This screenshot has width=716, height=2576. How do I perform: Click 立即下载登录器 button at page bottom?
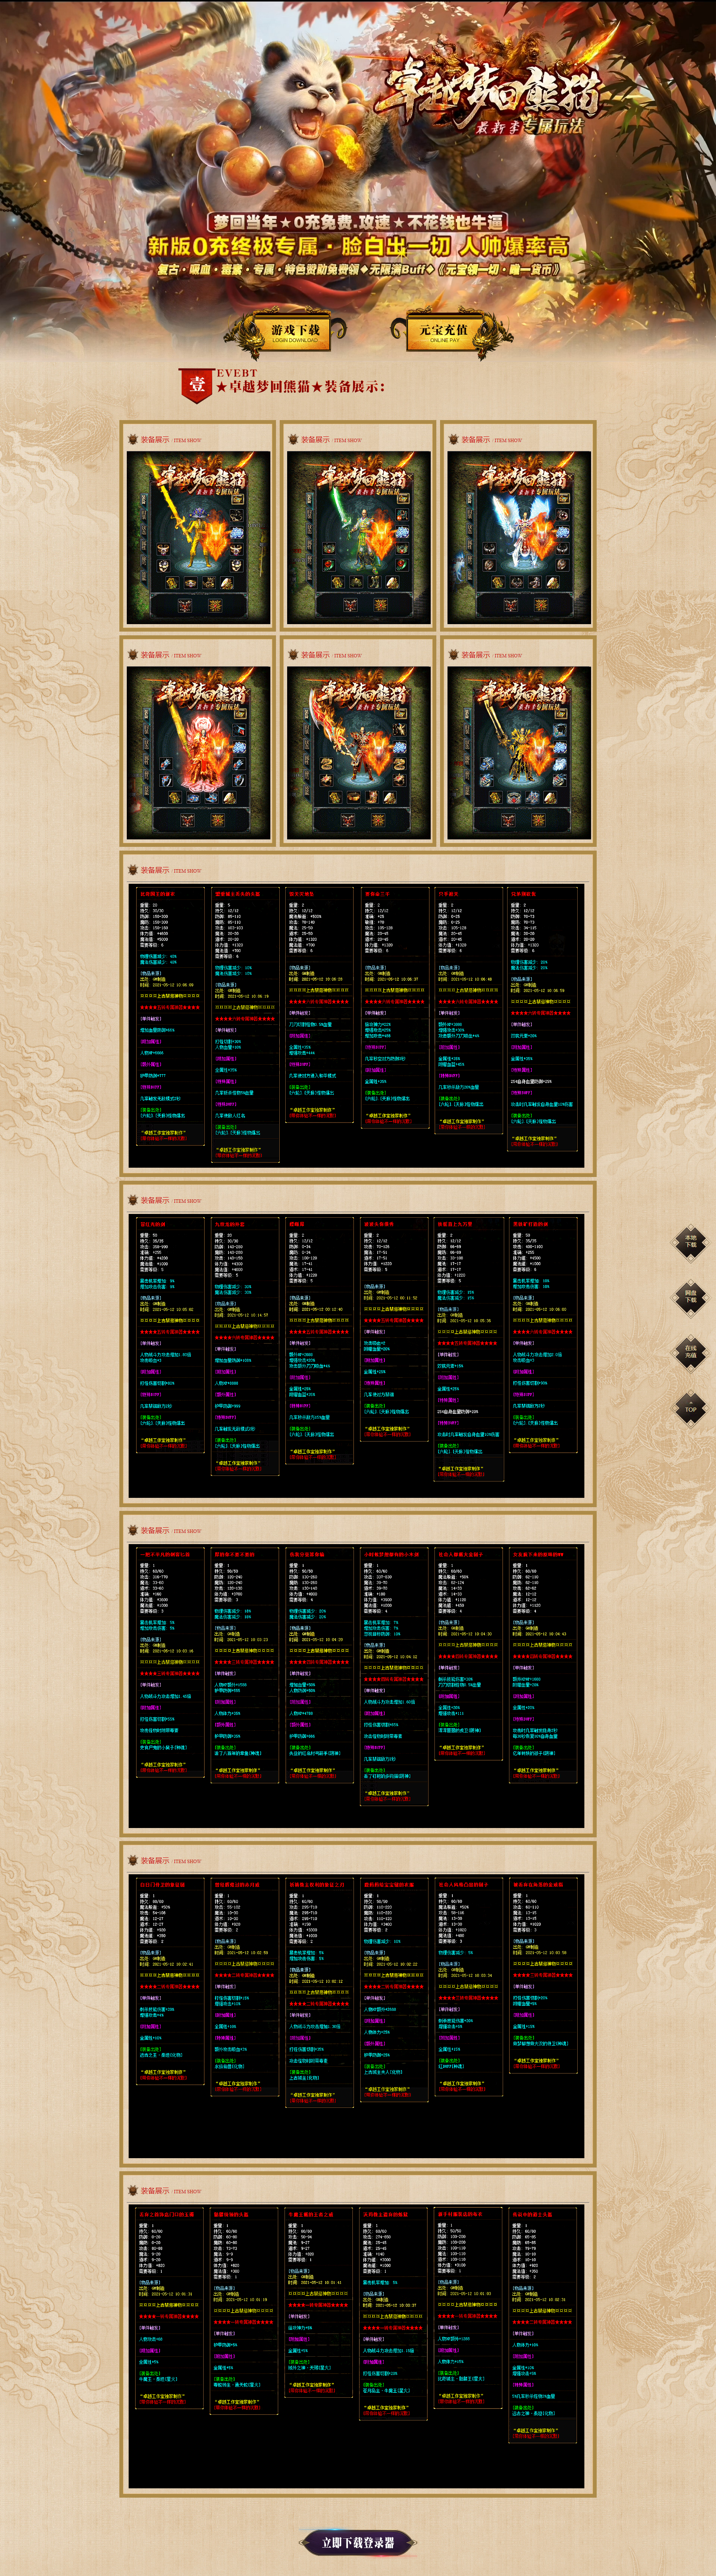pyautogui.click(x=358, y=2542)
